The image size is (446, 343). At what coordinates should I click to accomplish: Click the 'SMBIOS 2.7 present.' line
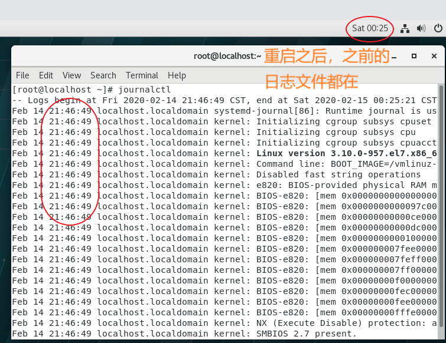click(184, 334)
